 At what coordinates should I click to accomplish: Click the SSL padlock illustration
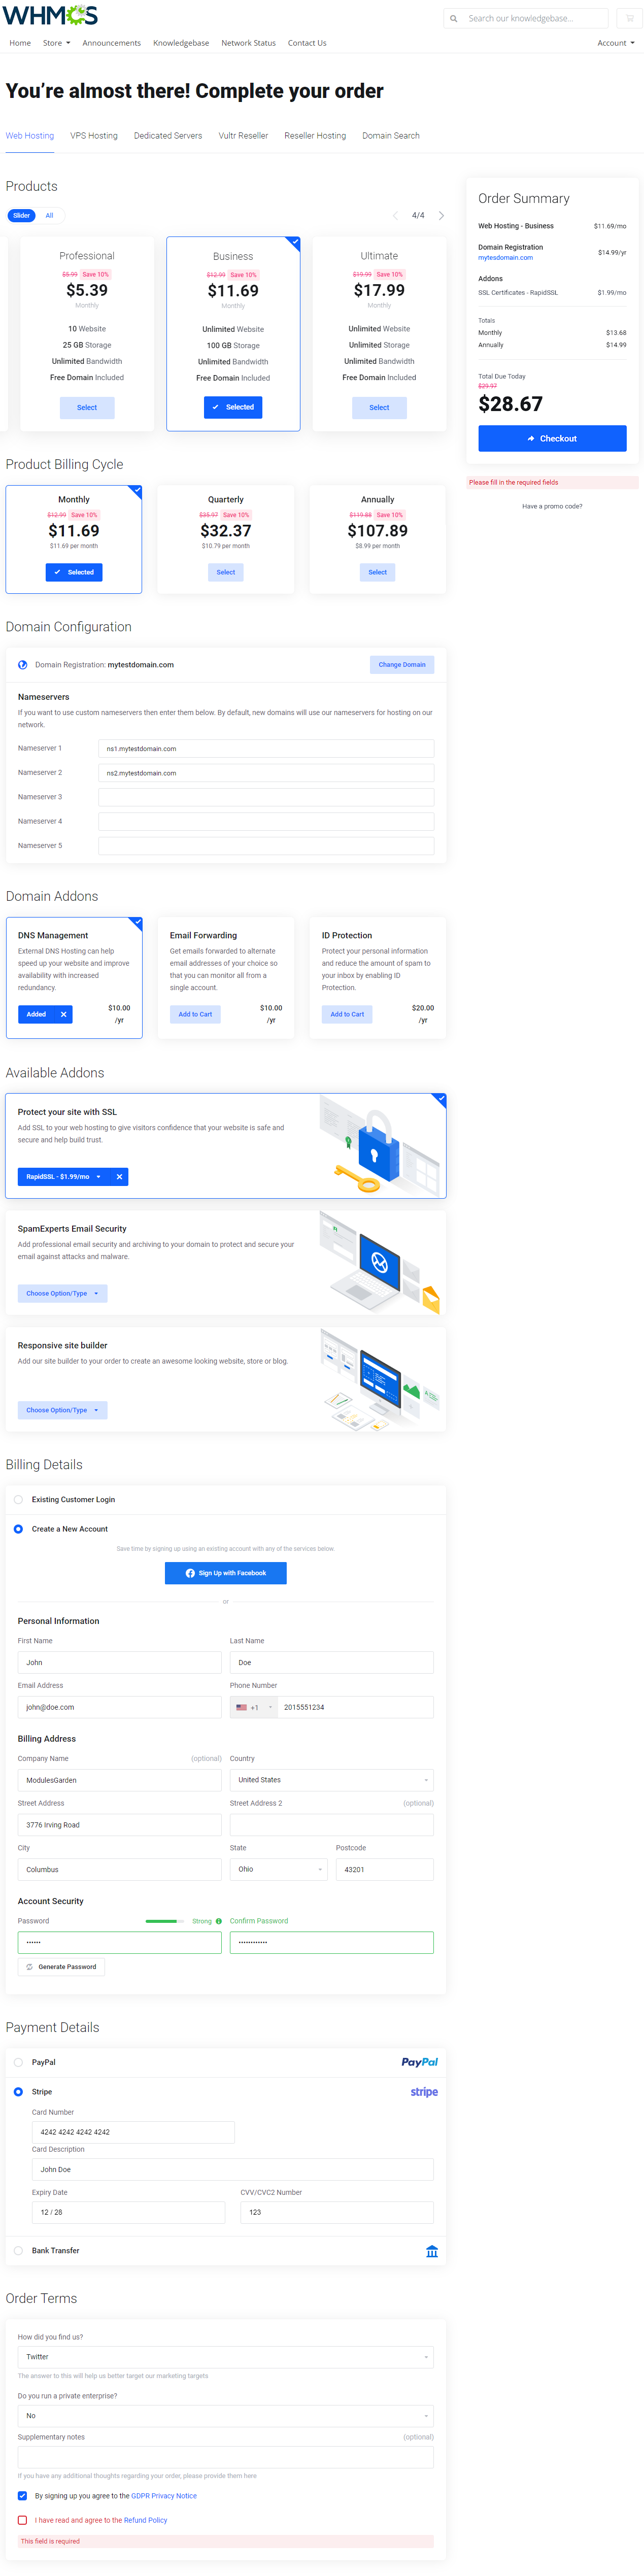click(x=380, y=1145)
